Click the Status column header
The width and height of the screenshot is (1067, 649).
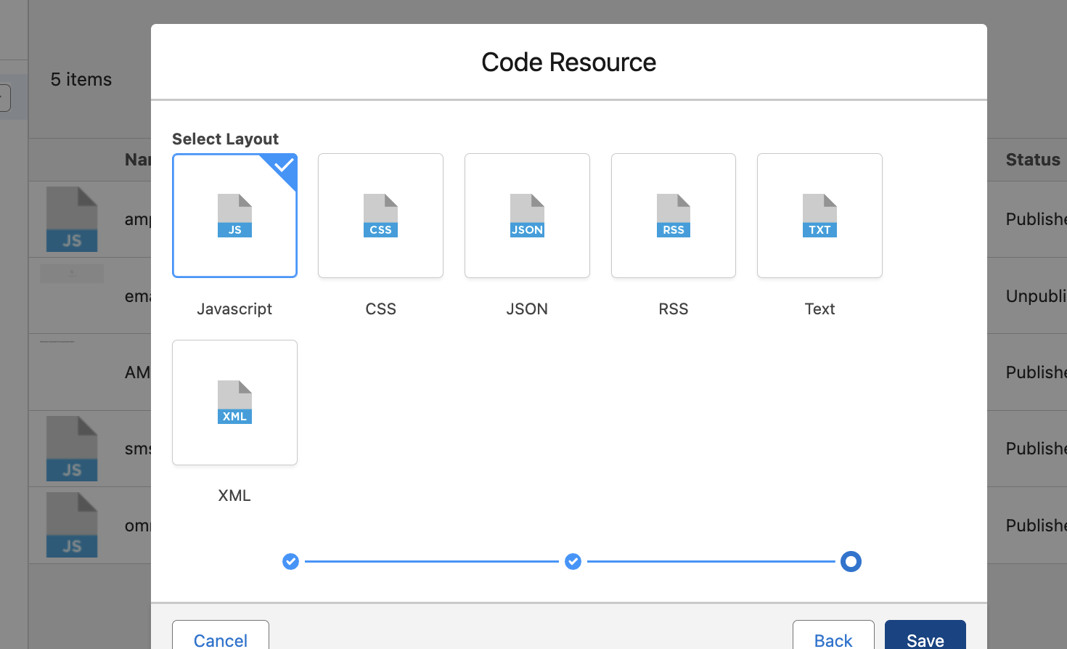pos(1032,160)
